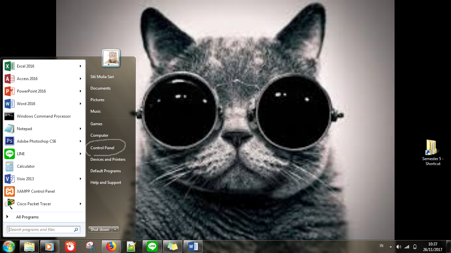Expand Visio 2013 recent files arrow
Screen dimensions: 451x253
pos(80,179)
